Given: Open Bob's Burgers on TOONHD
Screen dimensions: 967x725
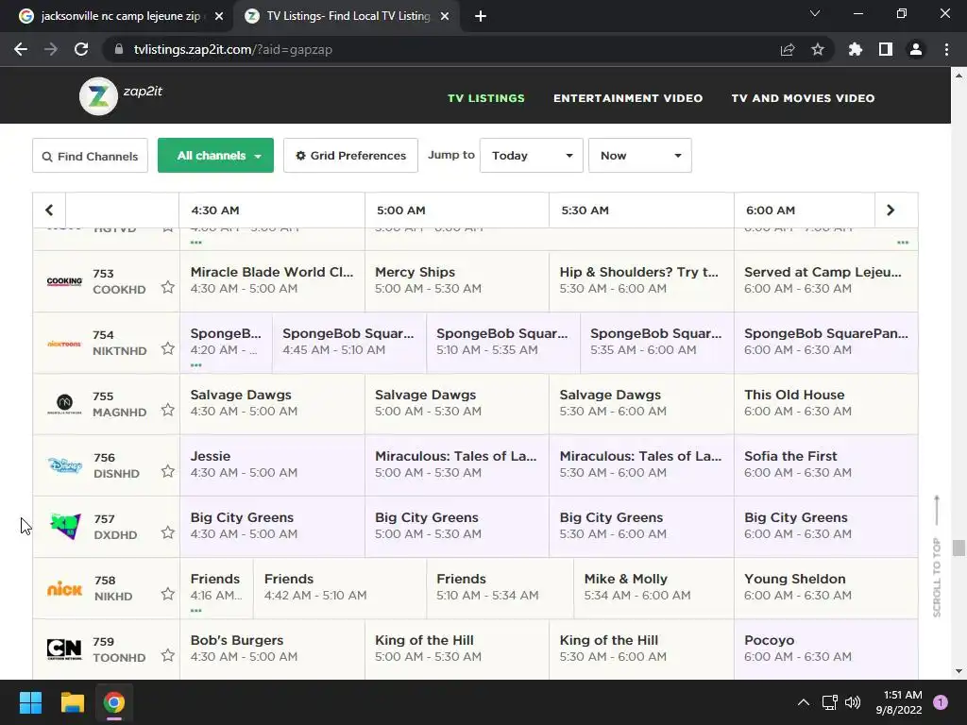Looking at the screenshot, I should (272, 649).
